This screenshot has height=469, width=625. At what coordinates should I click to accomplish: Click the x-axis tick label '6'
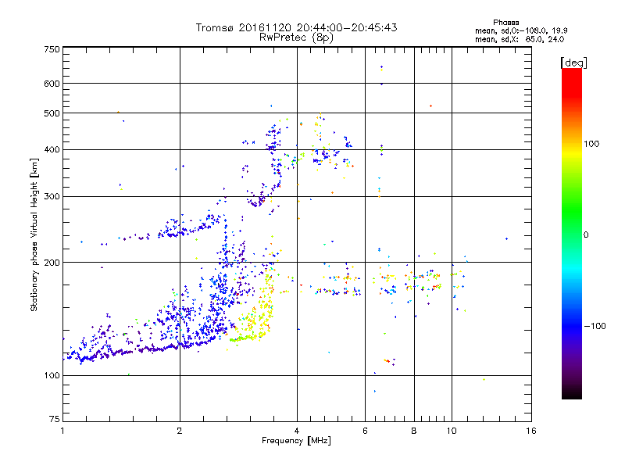(x=365, y=431)
